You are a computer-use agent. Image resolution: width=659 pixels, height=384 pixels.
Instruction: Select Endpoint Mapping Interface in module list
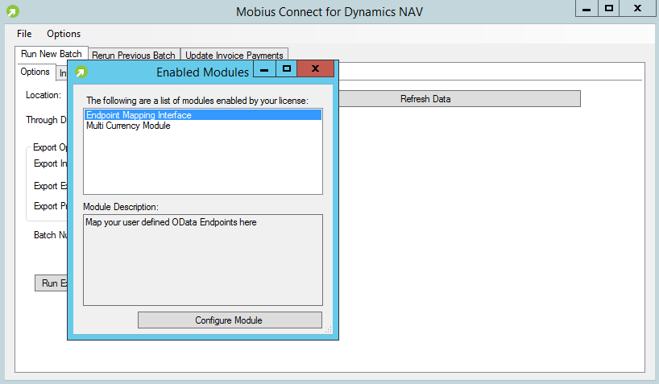[x=203, y=114]
